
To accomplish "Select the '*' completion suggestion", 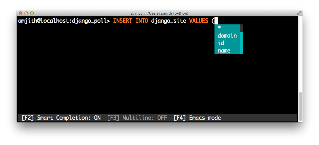I will (x=227, y=28).
